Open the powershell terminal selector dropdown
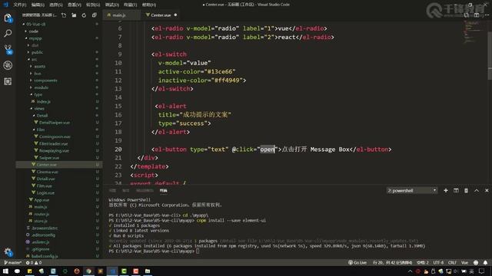Screen dimensions: 492x276 pyautogui.click(x=412, y=190)
